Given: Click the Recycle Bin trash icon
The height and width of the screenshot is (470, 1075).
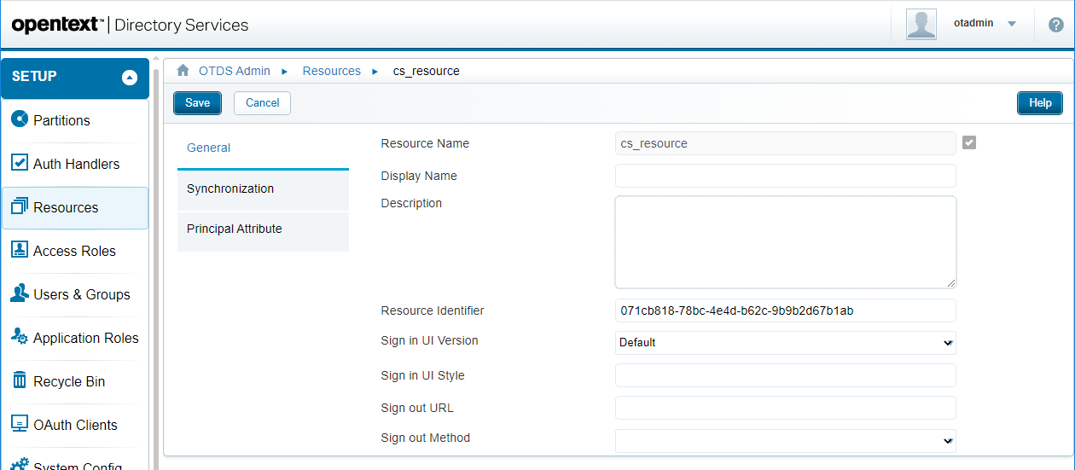Looking at the screenshot, I should tap(20, 380).
